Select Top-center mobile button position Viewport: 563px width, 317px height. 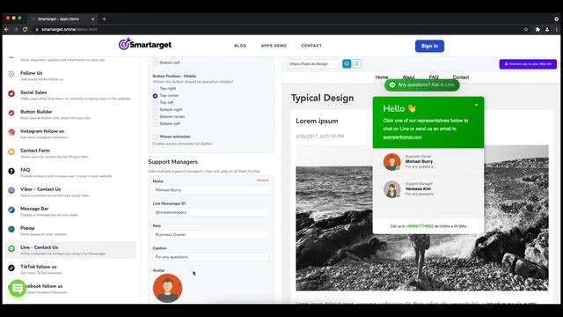(x=155, y=96)
